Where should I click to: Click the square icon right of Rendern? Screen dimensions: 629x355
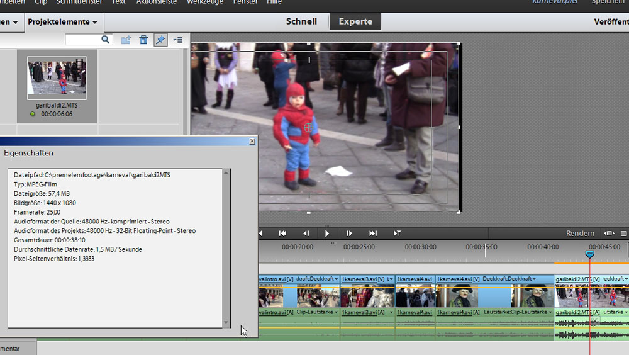[x=623, y=234]
